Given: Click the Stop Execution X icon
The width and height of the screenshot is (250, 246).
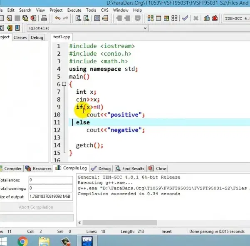Looking at the screenshot, I should [x=196, y=18].
